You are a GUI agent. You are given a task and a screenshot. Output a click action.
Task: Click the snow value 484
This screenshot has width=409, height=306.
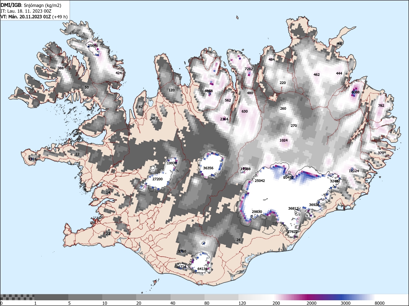[272, 59]
